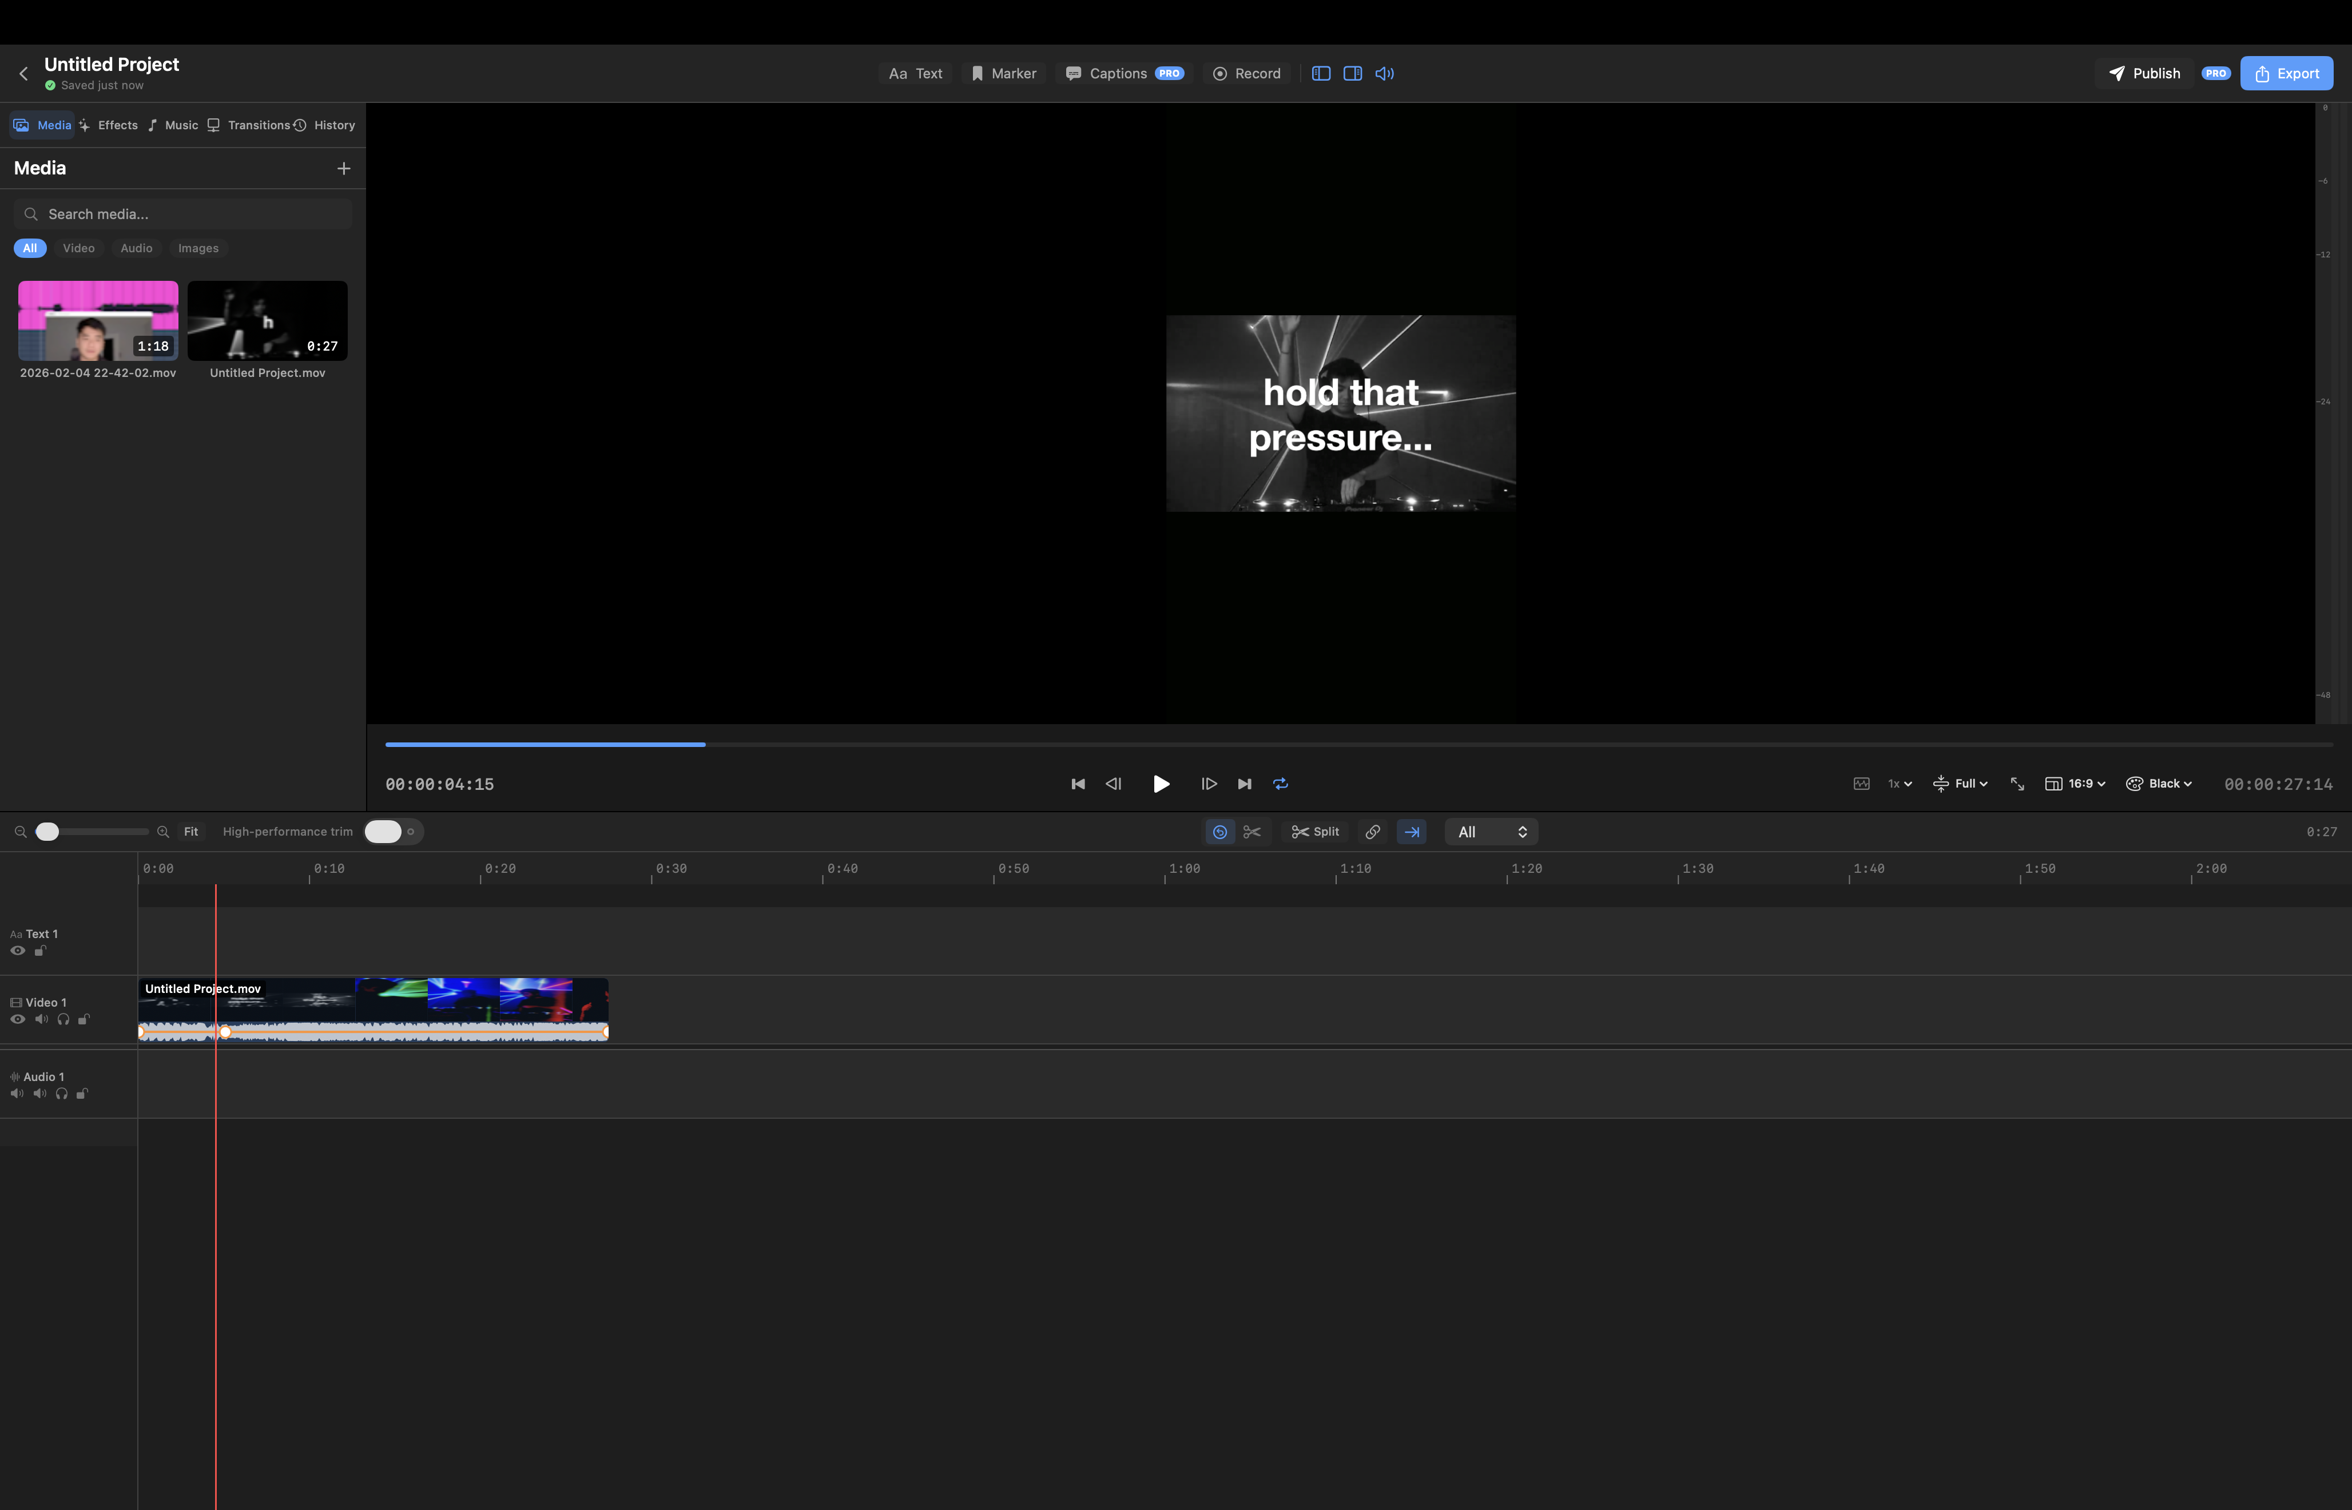Click the fullscreen expand arrows icon

pyautogui.click(x=2017, y=784)
